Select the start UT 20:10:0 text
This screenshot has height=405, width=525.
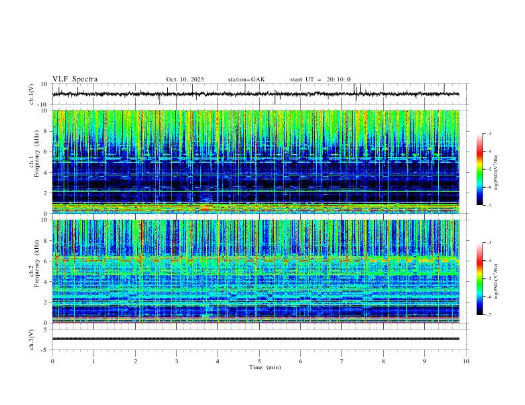click(320, 79)
